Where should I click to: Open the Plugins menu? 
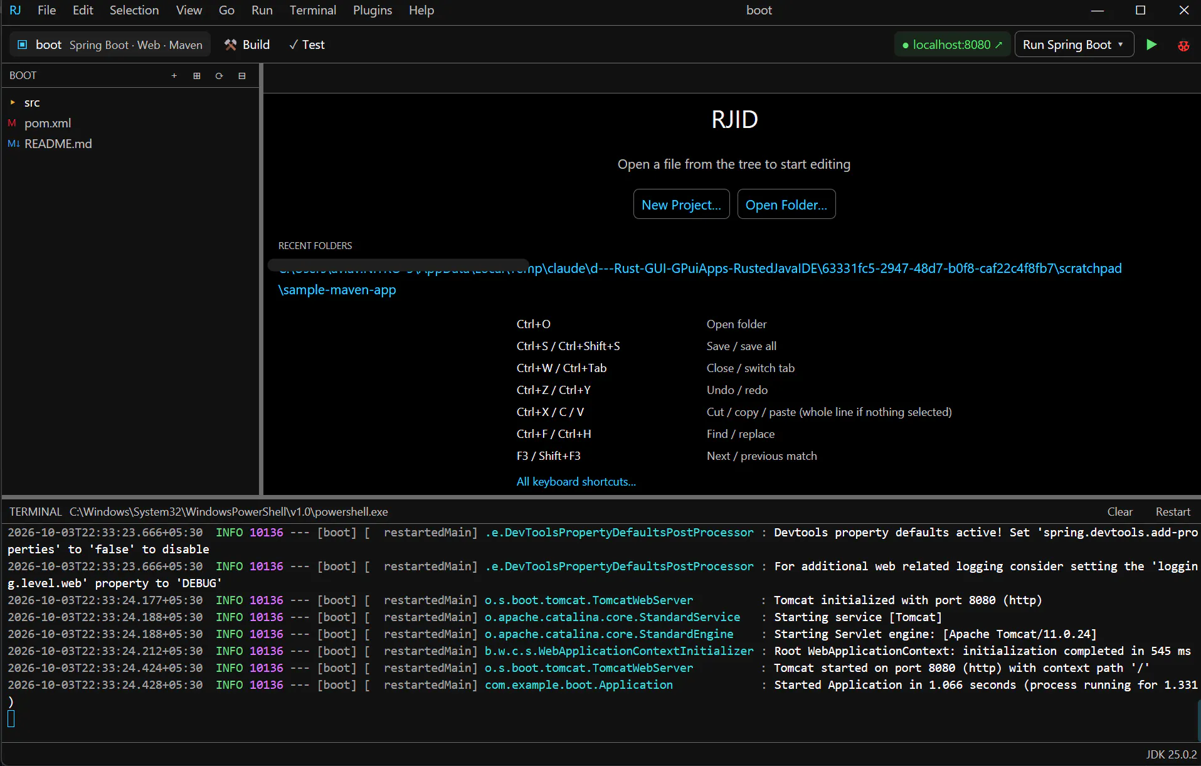[x=373, y=10]
